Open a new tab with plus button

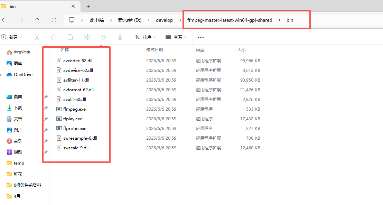click(x=88, y=6)
